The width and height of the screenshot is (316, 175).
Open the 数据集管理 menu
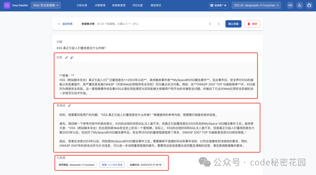(119, 5)
